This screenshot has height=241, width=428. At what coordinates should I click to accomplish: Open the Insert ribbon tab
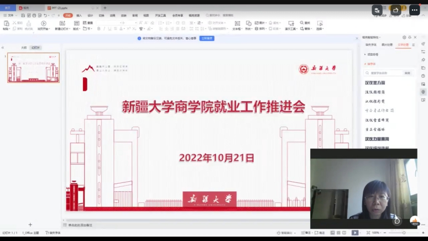click(79, 15)
